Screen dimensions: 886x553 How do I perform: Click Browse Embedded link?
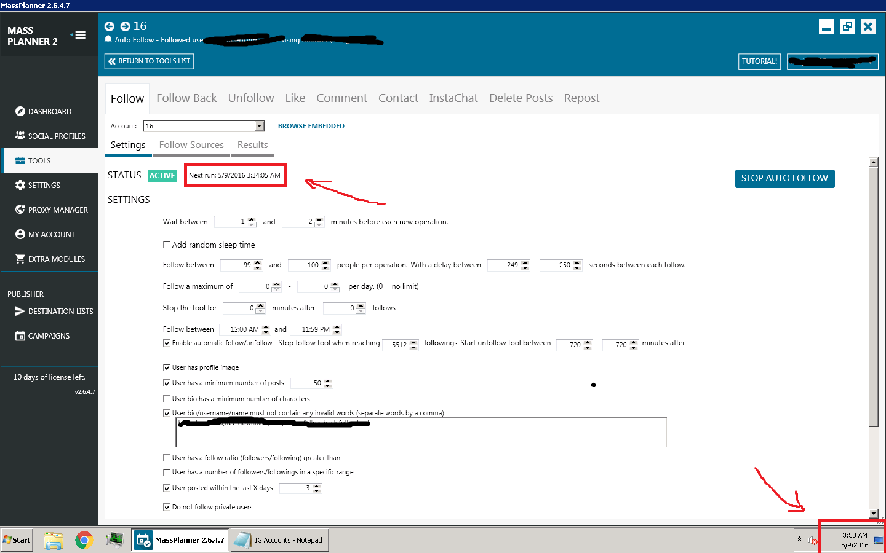pyautogui.click(x=311, y=126)
